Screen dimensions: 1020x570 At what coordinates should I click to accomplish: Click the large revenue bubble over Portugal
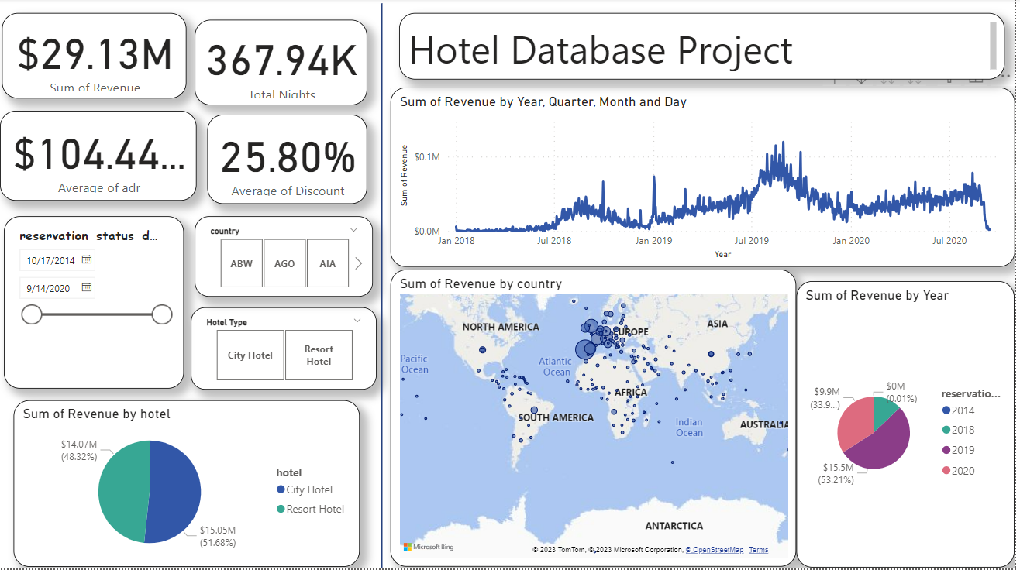(584, 350)
